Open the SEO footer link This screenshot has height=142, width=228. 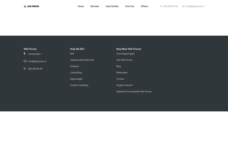(72, 54)
